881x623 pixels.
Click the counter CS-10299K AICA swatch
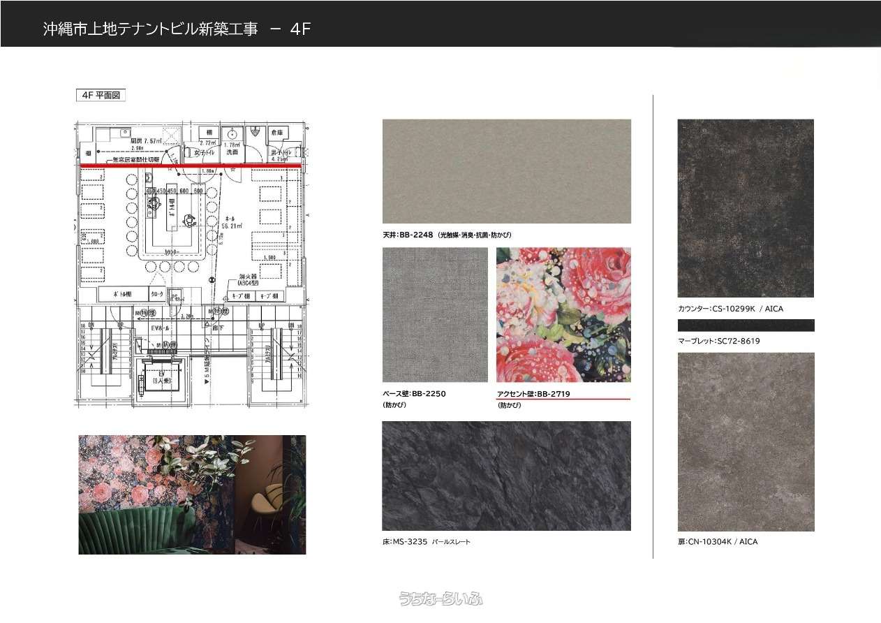746,208
